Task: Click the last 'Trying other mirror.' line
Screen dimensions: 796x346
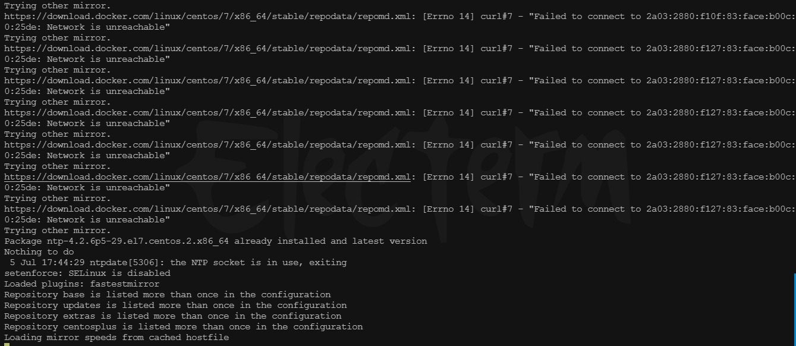Action: coord(58,230)
